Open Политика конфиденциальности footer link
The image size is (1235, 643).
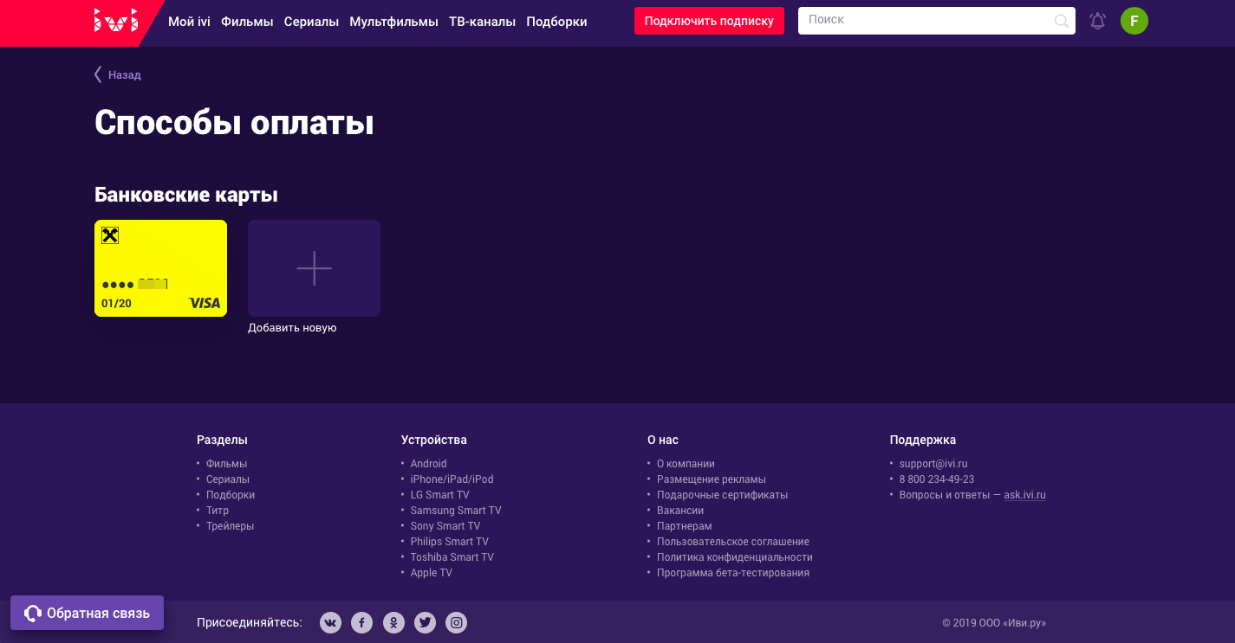click(734, 557)
